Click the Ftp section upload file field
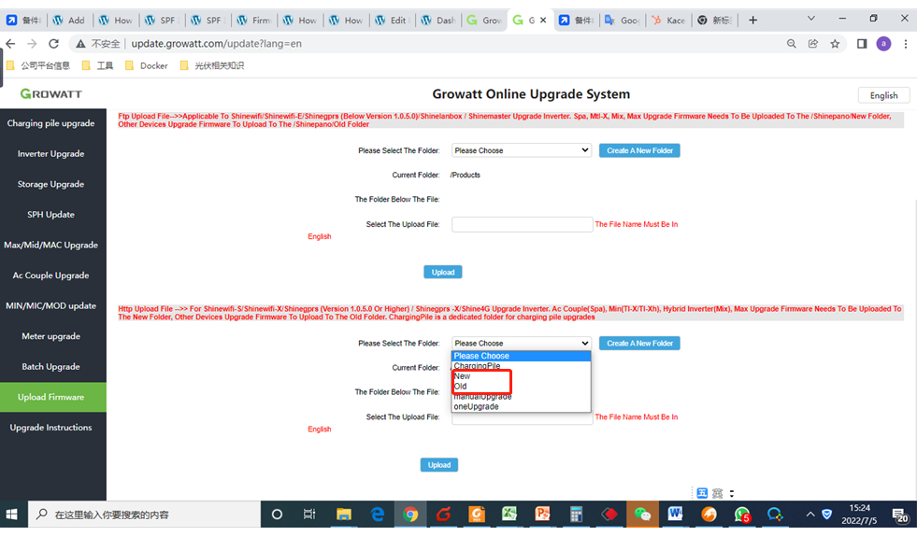Viewport: 917px width, 536px height. pyautogui.click(x=522, y=224)
